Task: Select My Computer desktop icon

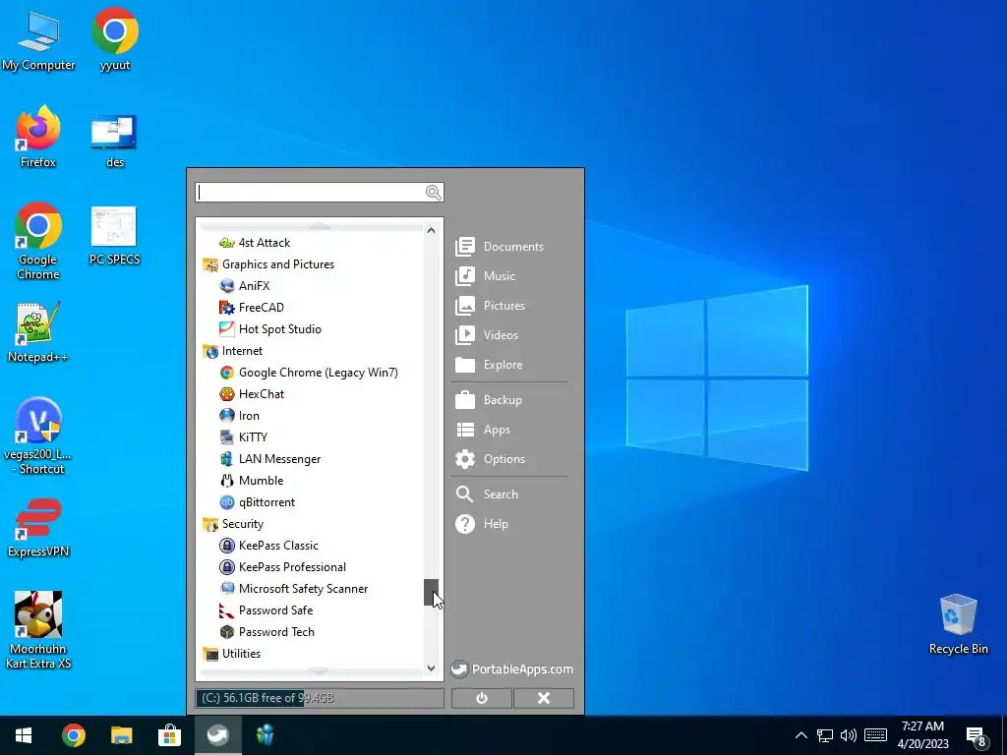Action: [x=38, y=40]
